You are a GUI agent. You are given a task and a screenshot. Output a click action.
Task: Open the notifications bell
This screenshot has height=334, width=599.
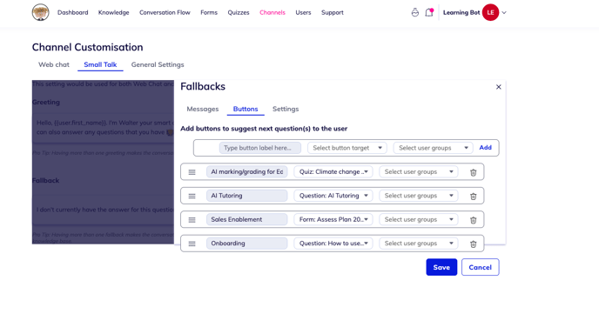click(429, 12)
